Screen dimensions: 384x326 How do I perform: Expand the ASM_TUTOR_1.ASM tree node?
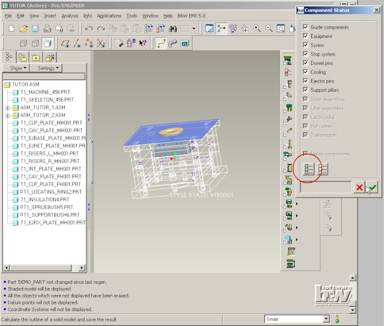click(8, 108)
